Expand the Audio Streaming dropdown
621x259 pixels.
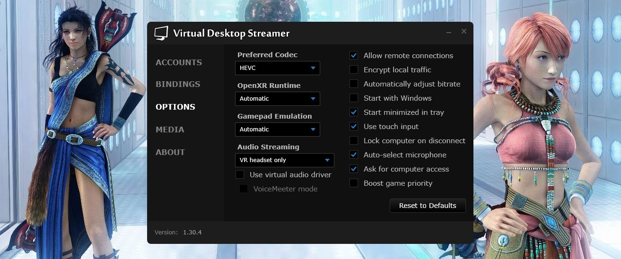[285, 160]
